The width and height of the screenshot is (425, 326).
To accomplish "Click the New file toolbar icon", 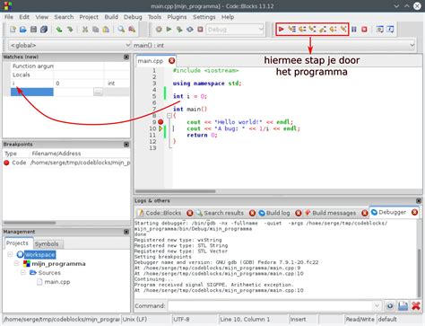I will [x=13, y=30].
